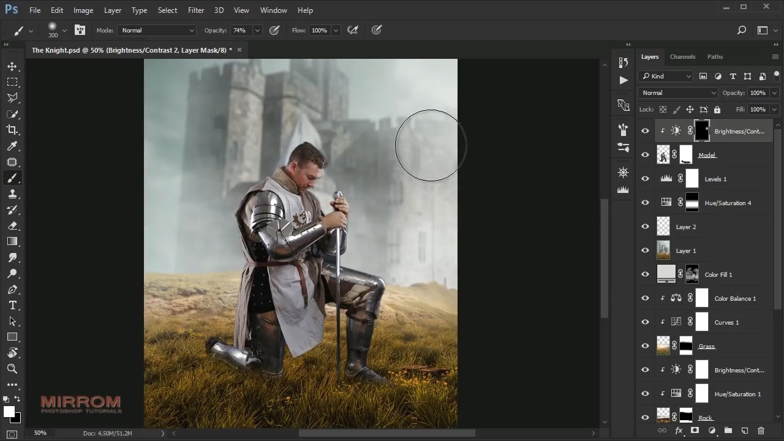The image size is (784, 441).
Task: Click the add layer mask icon
Action: tap(695, 431)
